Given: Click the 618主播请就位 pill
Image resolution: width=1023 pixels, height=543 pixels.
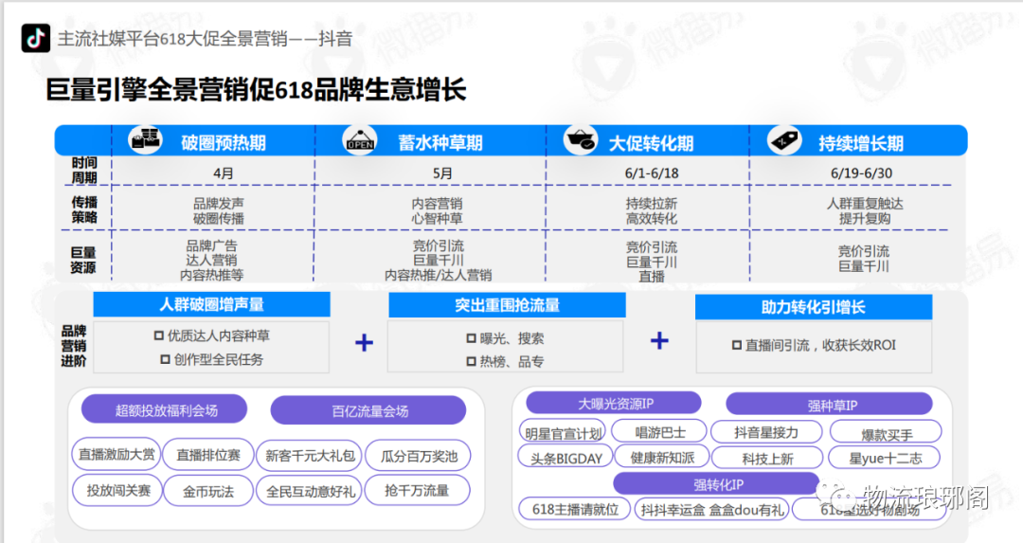Looking at the screenshot, I should tap(575, 509).
